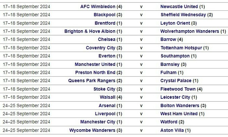
Task: Follow the Sheffield Wednesday link
Action: point(183,15)
